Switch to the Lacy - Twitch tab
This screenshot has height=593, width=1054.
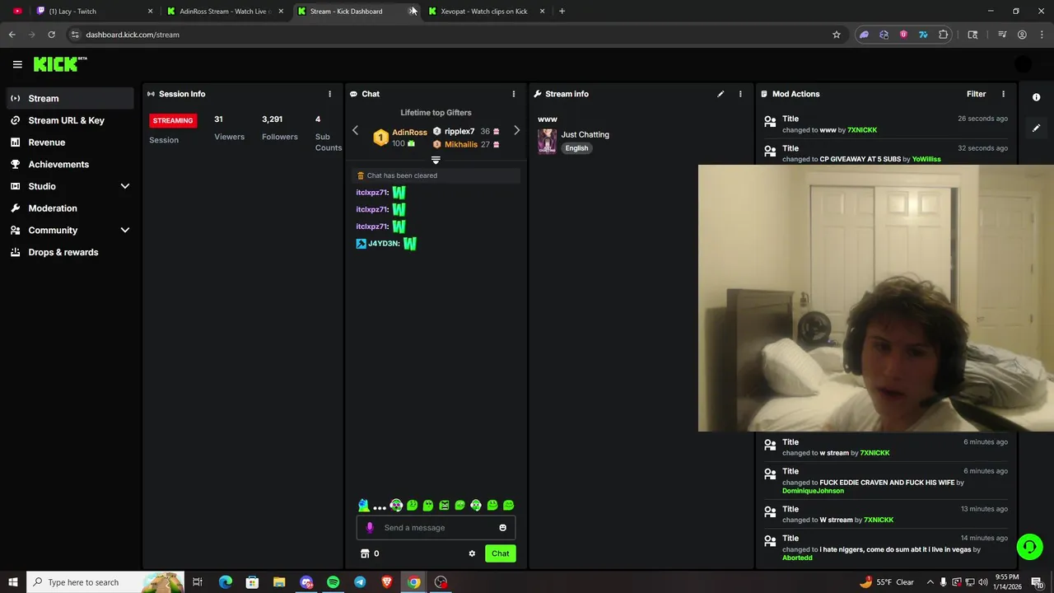pyautogui.click(x=95, y=12)
